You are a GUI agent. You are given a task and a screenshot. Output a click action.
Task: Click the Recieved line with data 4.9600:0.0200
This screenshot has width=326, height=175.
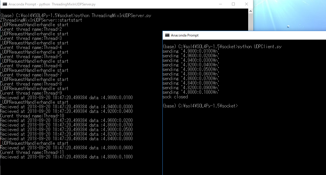[x=66, y=120]
